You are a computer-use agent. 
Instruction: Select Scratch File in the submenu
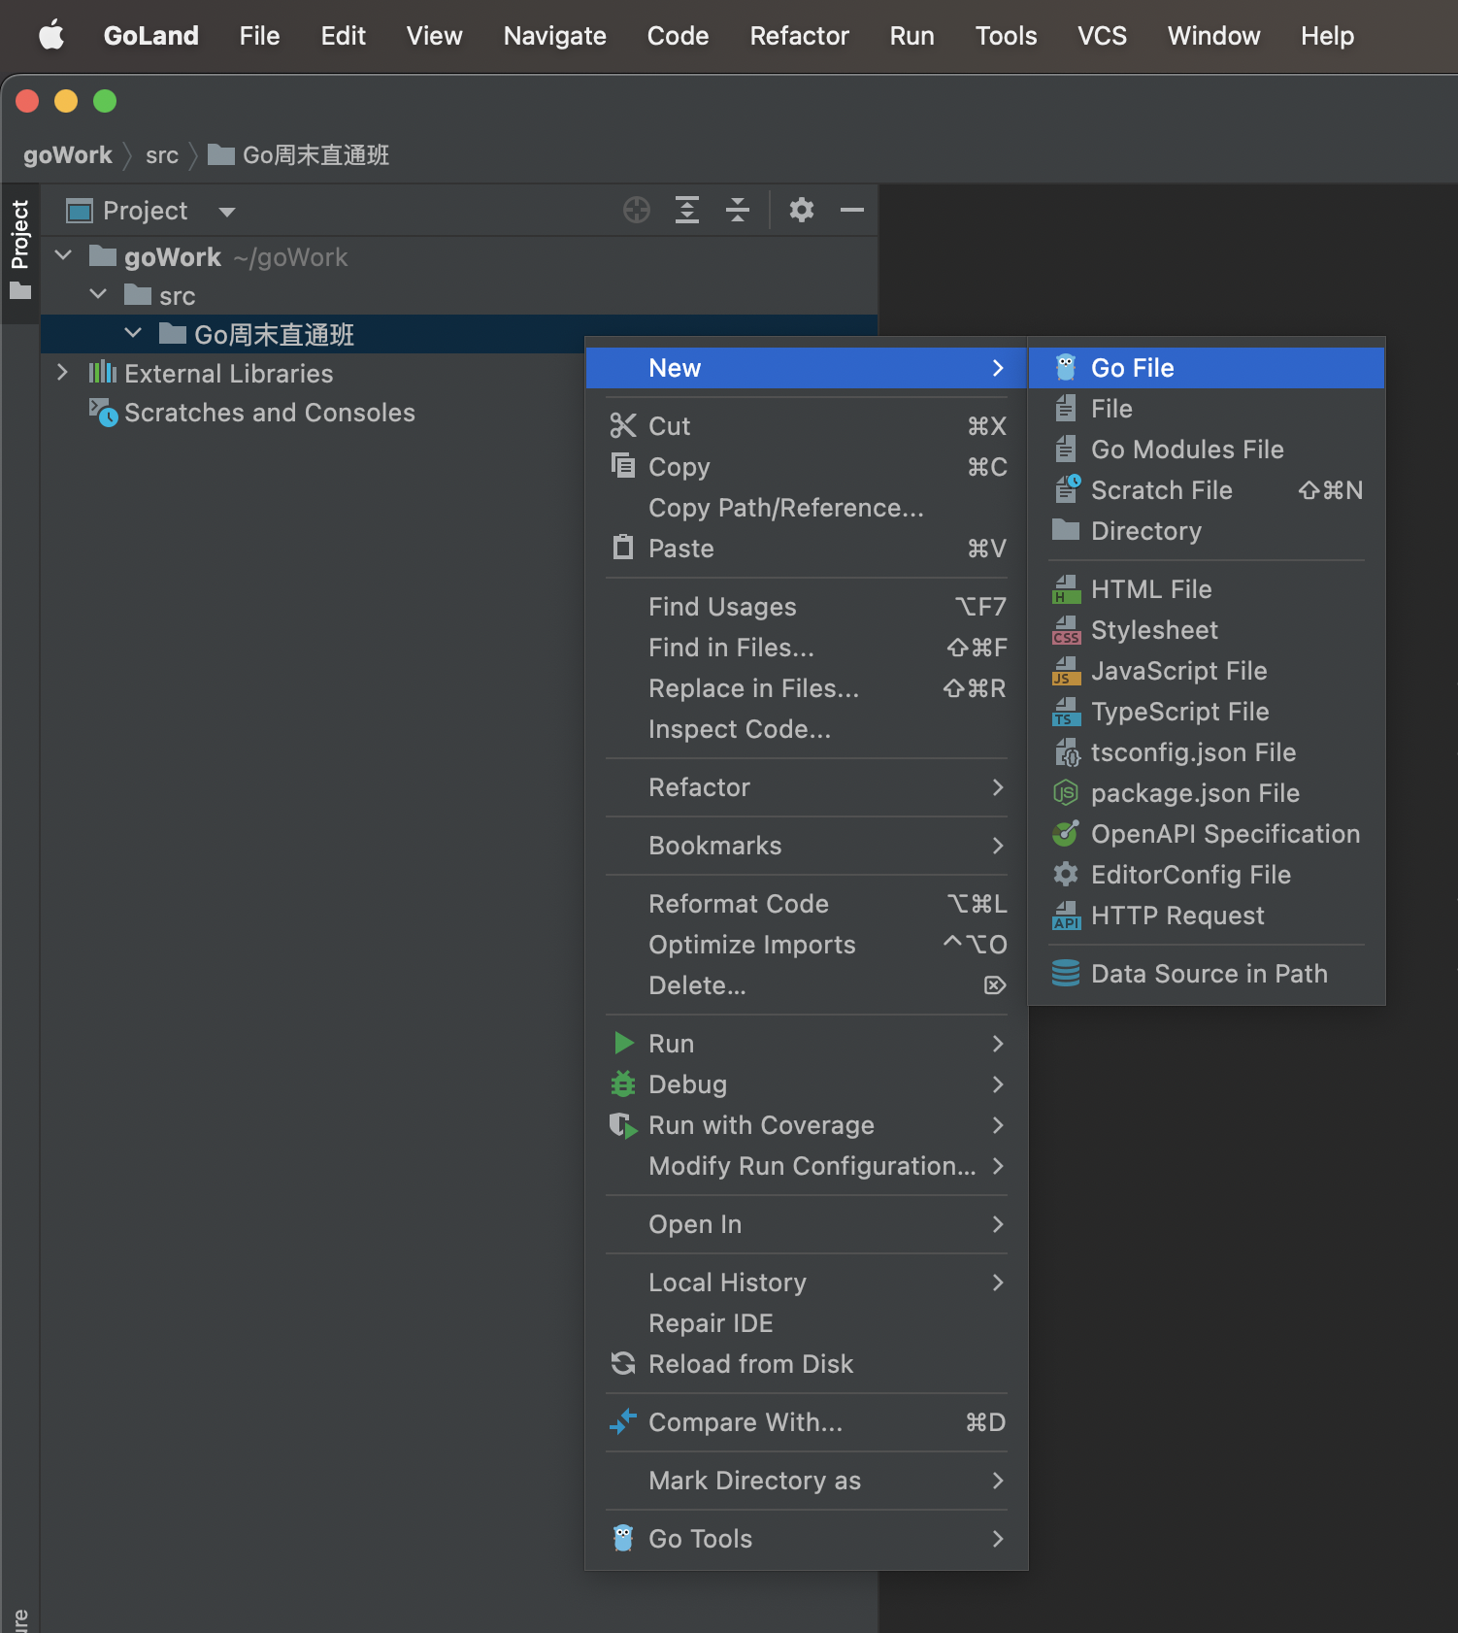(x=1161, y=490)
